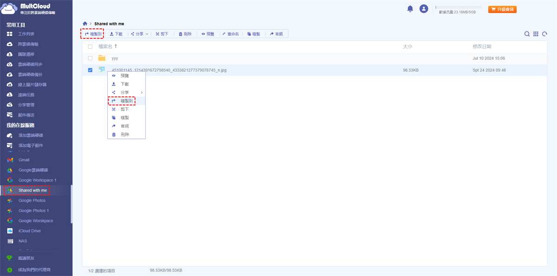The height and width of the screenshot is (276, 557).
Task: Open Google雲端硬碟 in the sidebar
Action: (33, 170)
